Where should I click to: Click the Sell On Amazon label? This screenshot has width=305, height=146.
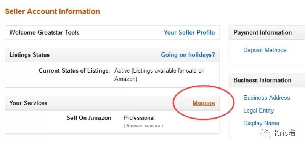coord(89,118)
